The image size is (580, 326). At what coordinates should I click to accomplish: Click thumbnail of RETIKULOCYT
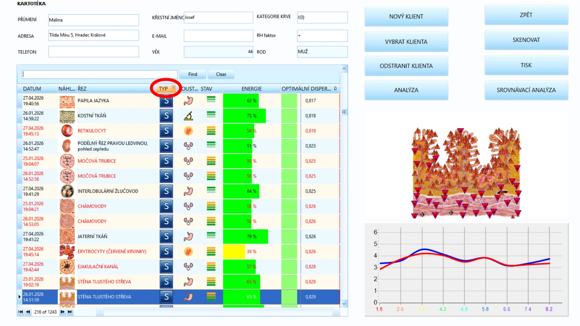(x=67, y=131)
